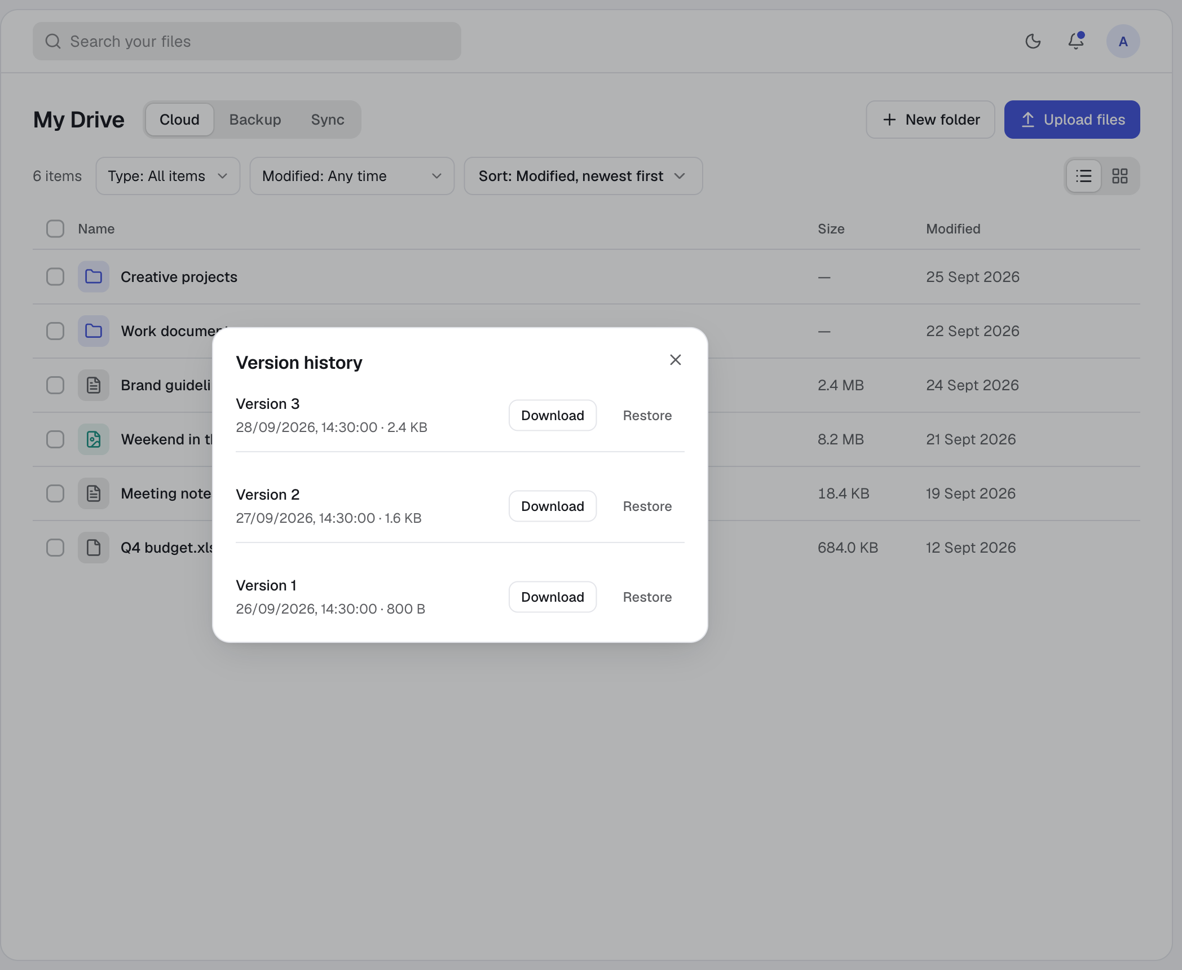Download Version 2

coord(553,506)
